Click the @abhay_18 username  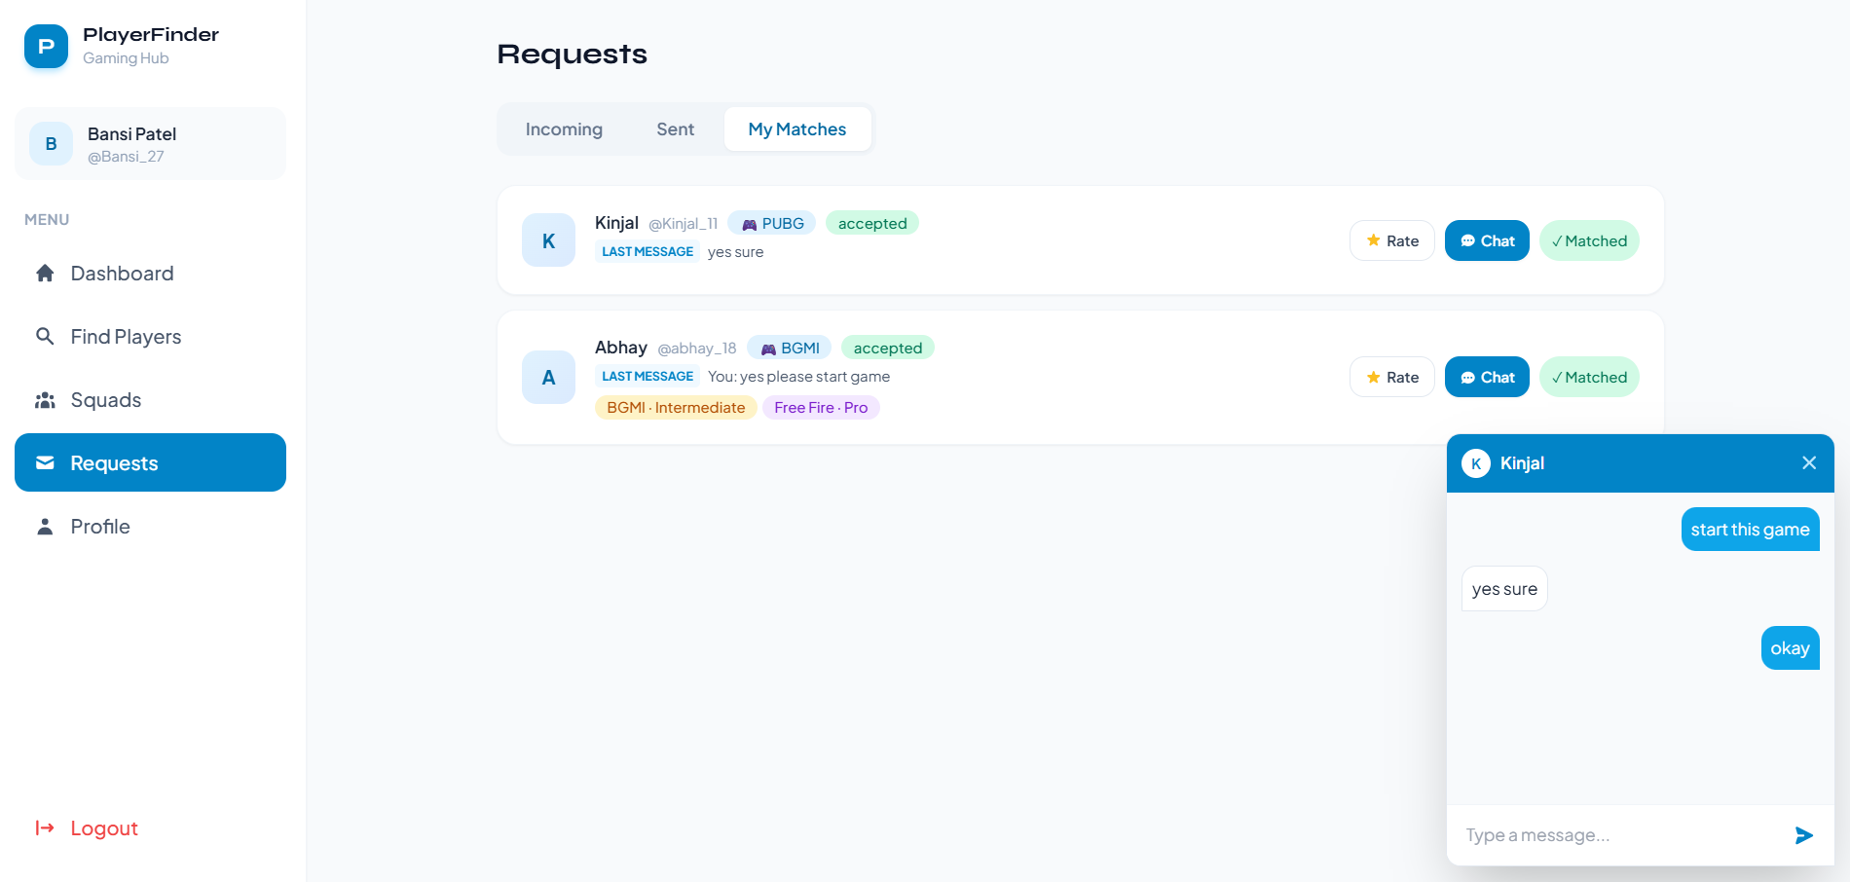click(x=697, y=349)
